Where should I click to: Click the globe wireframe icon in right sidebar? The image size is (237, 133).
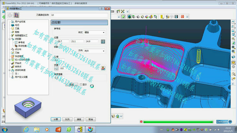pyautogui.click(x=234, y=66)
